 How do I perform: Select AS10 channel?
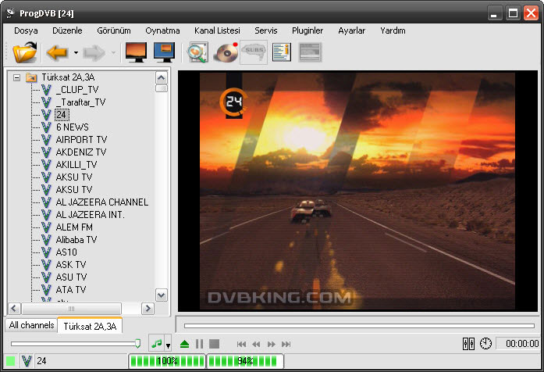coord(66,252)
